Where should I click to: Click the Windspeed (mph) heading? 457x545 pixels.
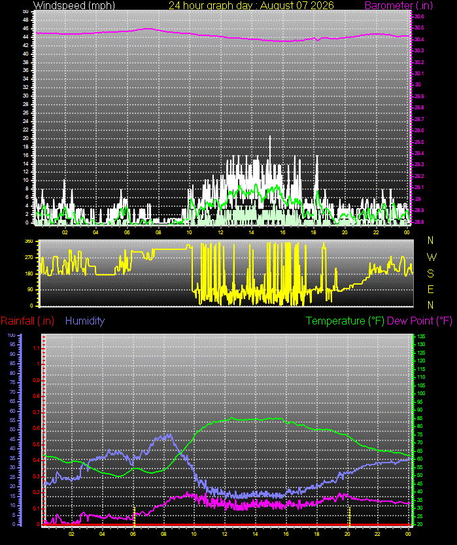click(74, 5)
